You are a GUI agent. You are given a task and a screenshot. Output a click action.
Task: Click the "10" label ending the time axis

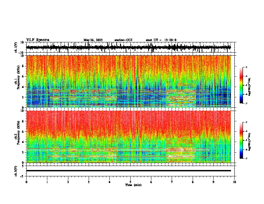(234, 182)
